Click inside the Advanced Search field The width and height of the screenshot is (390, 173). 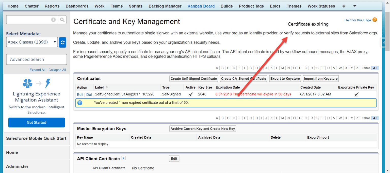[x=36, y=59]
